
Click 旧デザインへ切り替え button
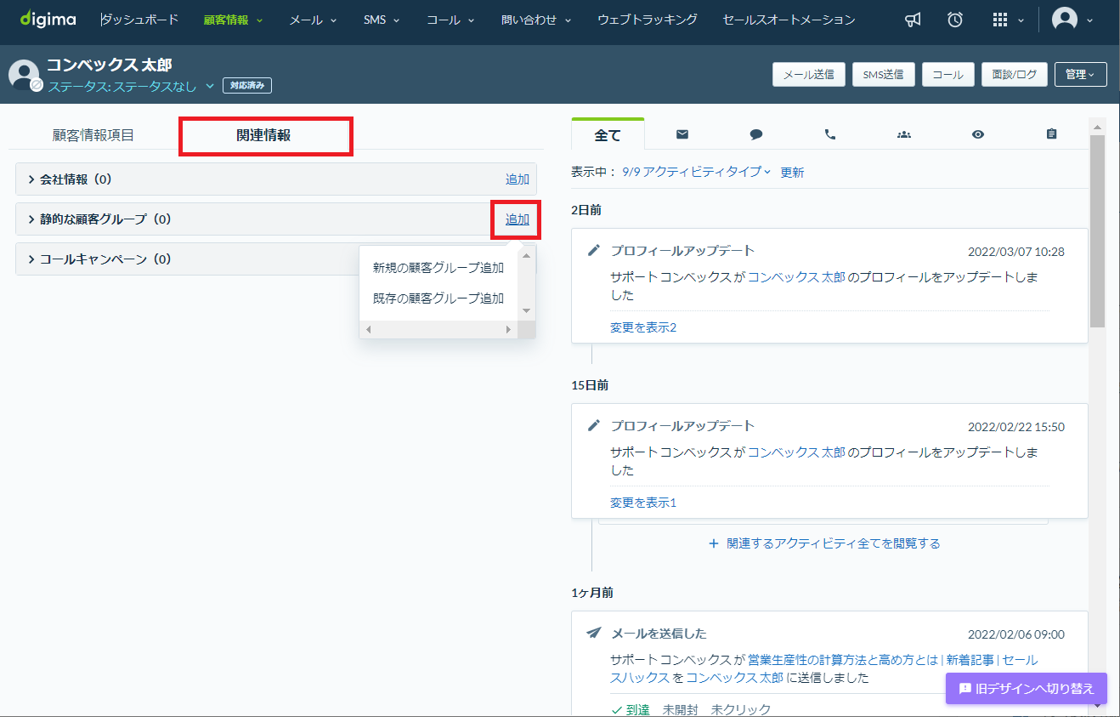point(1027,689)
